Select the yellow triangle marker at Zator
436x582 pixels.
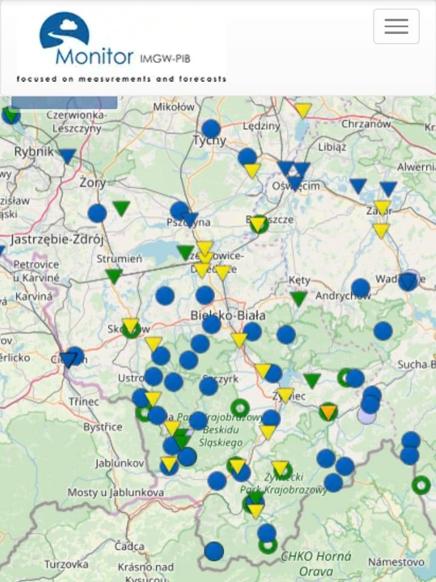click(382, 207)
